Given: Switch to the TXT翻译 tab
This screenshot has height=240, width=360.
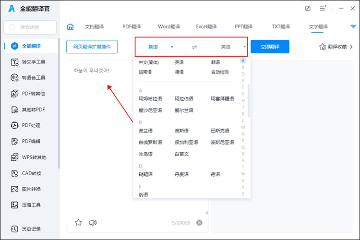Looking at the screenshot, I should pyautogui.click(x=281, y=27).
